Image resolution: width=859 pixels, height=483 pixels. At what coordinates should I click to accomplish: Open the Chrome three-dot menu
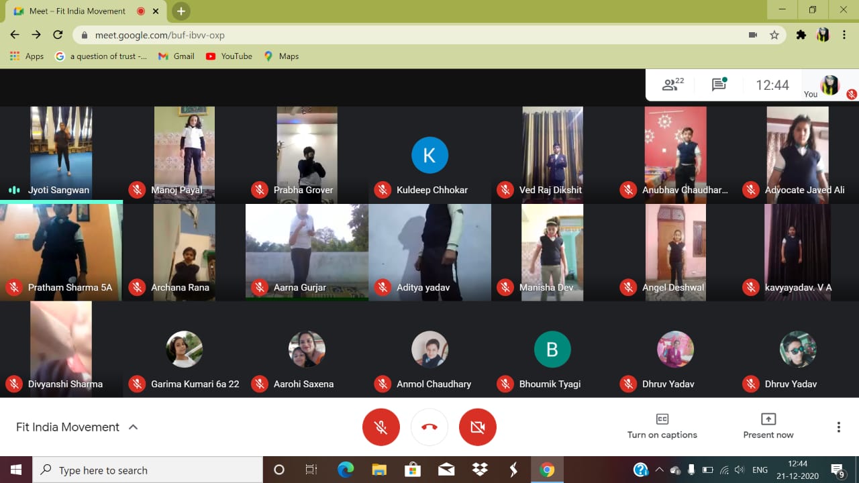tap(844, 35)
